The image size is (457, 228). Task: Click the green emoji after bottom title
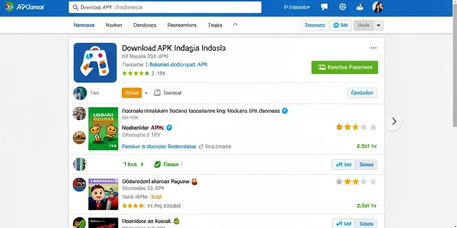pyautogui.click(x=176, y=221)
